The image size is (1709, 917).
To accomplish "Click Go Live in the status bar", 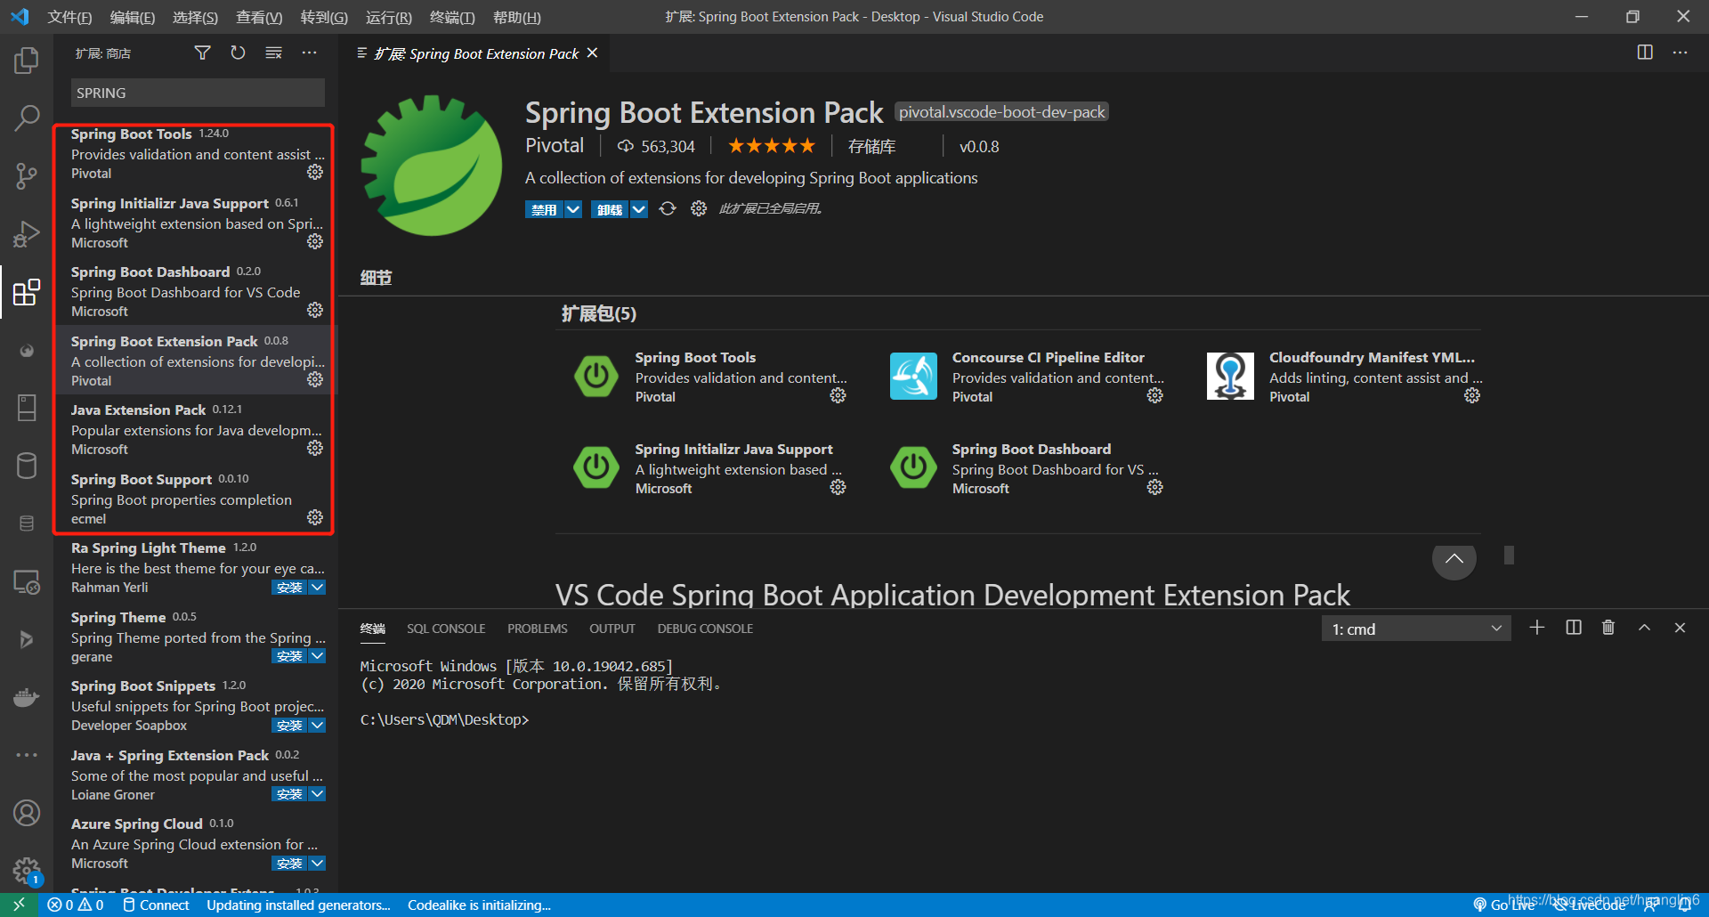I will tap(1504, 905).
